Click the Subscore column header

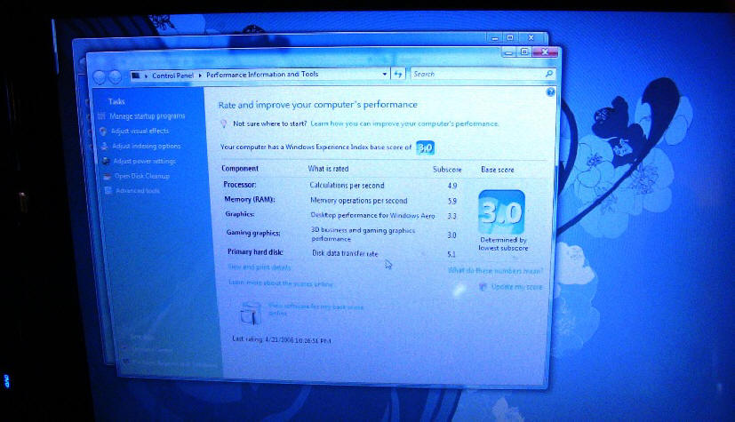pos(447,170)
